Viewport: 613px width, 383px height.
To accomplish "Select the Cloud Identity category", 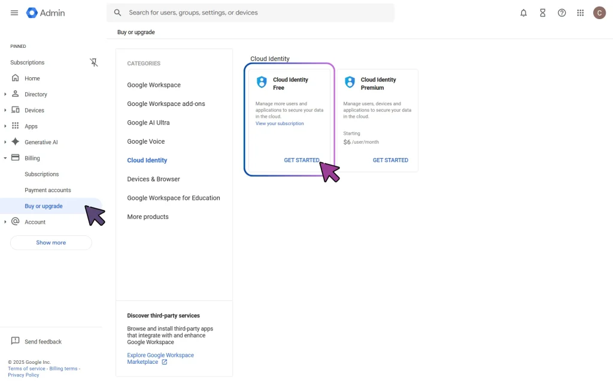I will tap(147, 160).
